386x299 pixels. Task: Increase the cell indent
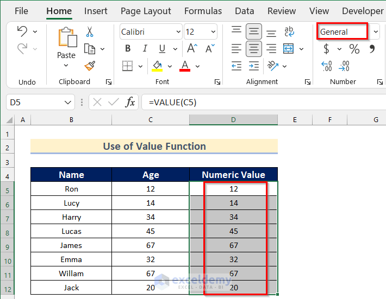(254, 66)
